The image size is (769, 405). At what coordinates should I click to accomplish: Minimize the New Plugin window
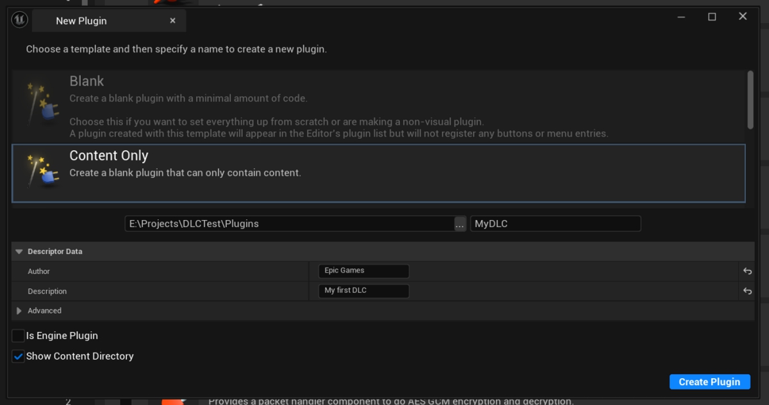coord(682,17)
